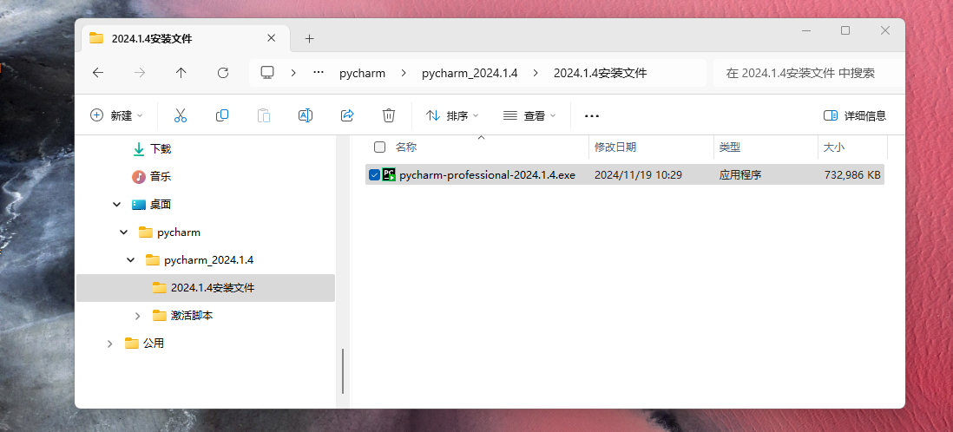The image size is (953, 432).
Task: Minimize the File Explorer window
Action: pos(806,30)
